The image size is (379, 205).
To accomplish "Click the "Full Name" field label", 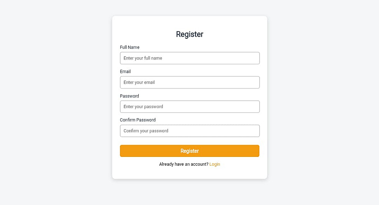I will click(x=130, y=47).
